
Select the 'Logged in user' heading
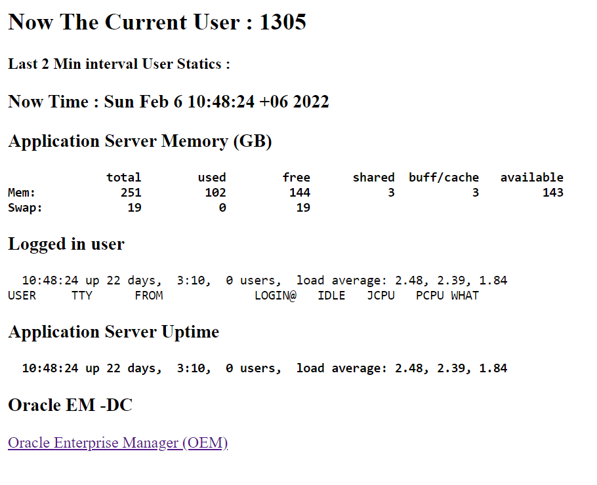(66, 244)
